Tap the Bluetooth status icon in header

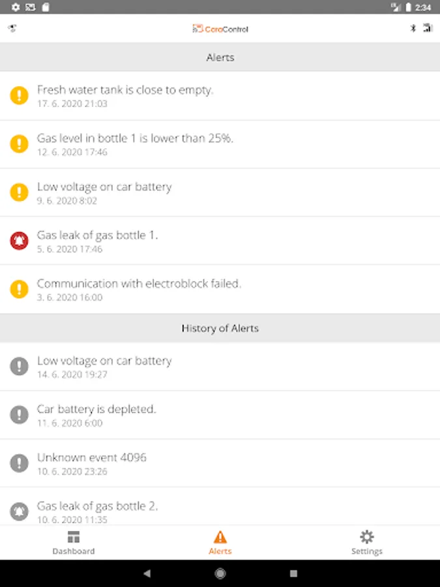(412, 28)
